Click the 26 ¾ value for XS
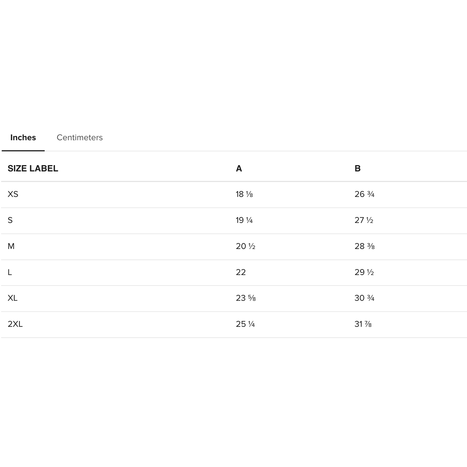The image size is (467, 467). pyautogui.click(x=364, y=194)
